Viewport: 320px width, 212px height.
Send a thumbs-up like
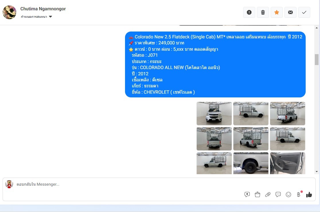click(309, 195)
